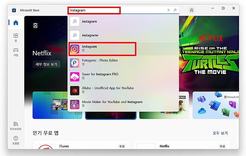Click the search icon beside 'instagrame' suggestion
246x156 pixels.
(x=75, y=35)
